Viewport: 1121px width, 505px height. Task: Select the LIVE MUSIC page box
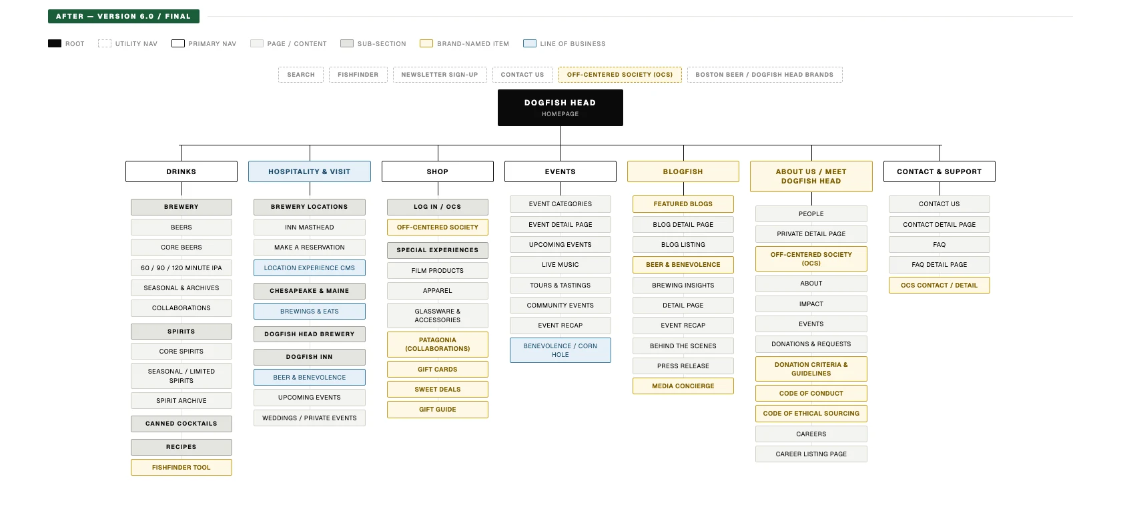point(560,265)
